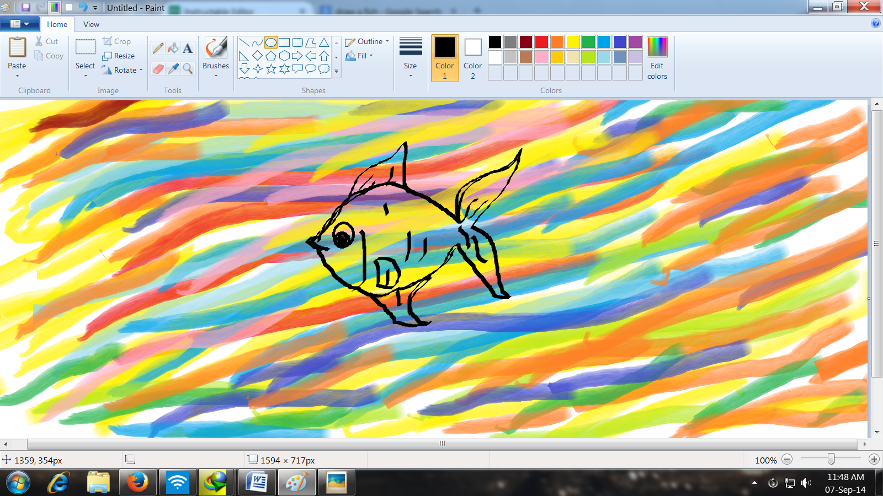Select the Magnifier tool
Screen dimensions: 883x496
coord(188,69)
